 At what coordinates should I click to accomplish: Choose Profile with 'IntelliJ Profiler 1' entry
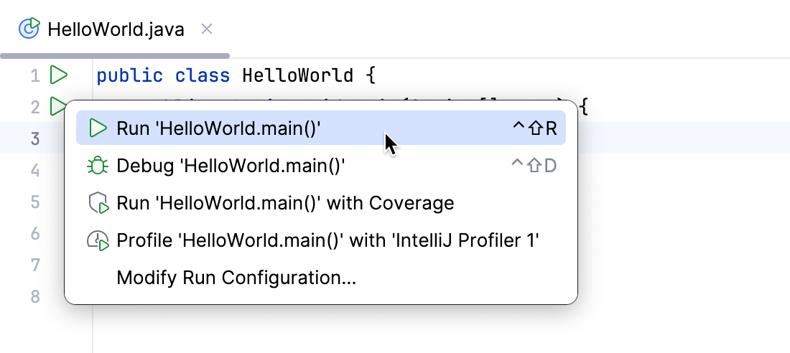pos(327,240)
